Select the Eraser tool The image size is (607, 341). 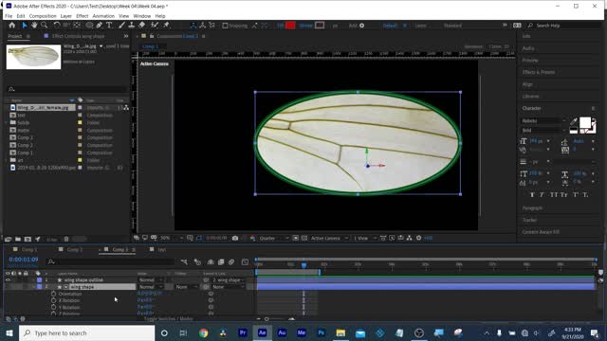(142, 26)
